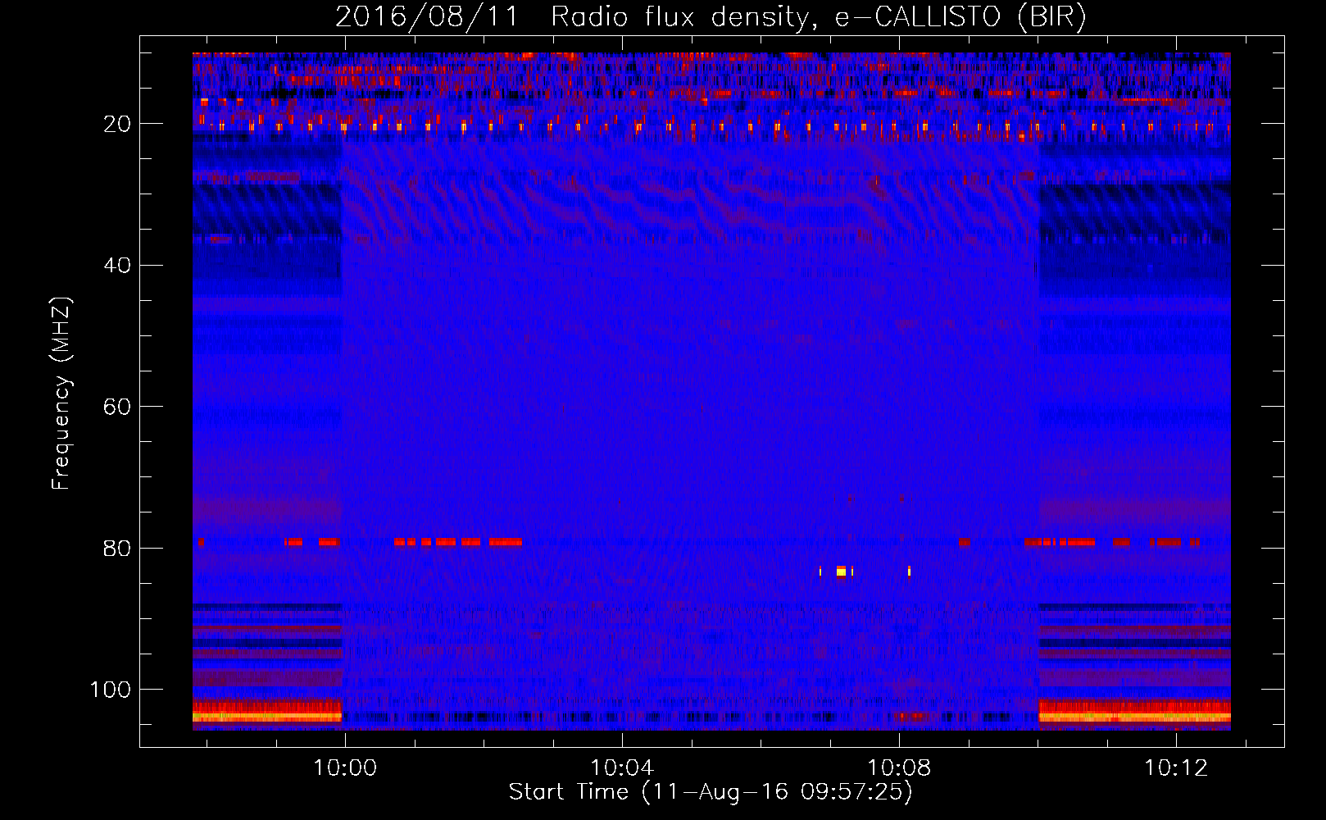1326x820 pixels.
Task: Click the '10:00' time tick label
Action: (345, 768)
